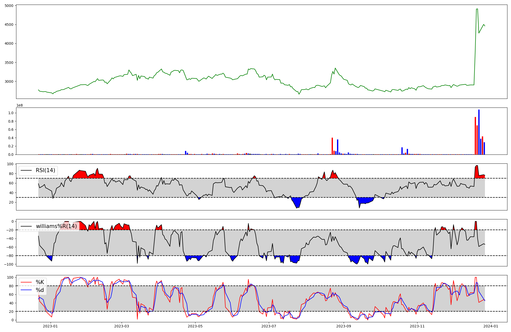511x332 pixels.
Task: Click the 2023-03 date tick label
Action: (x=122, y=326)
